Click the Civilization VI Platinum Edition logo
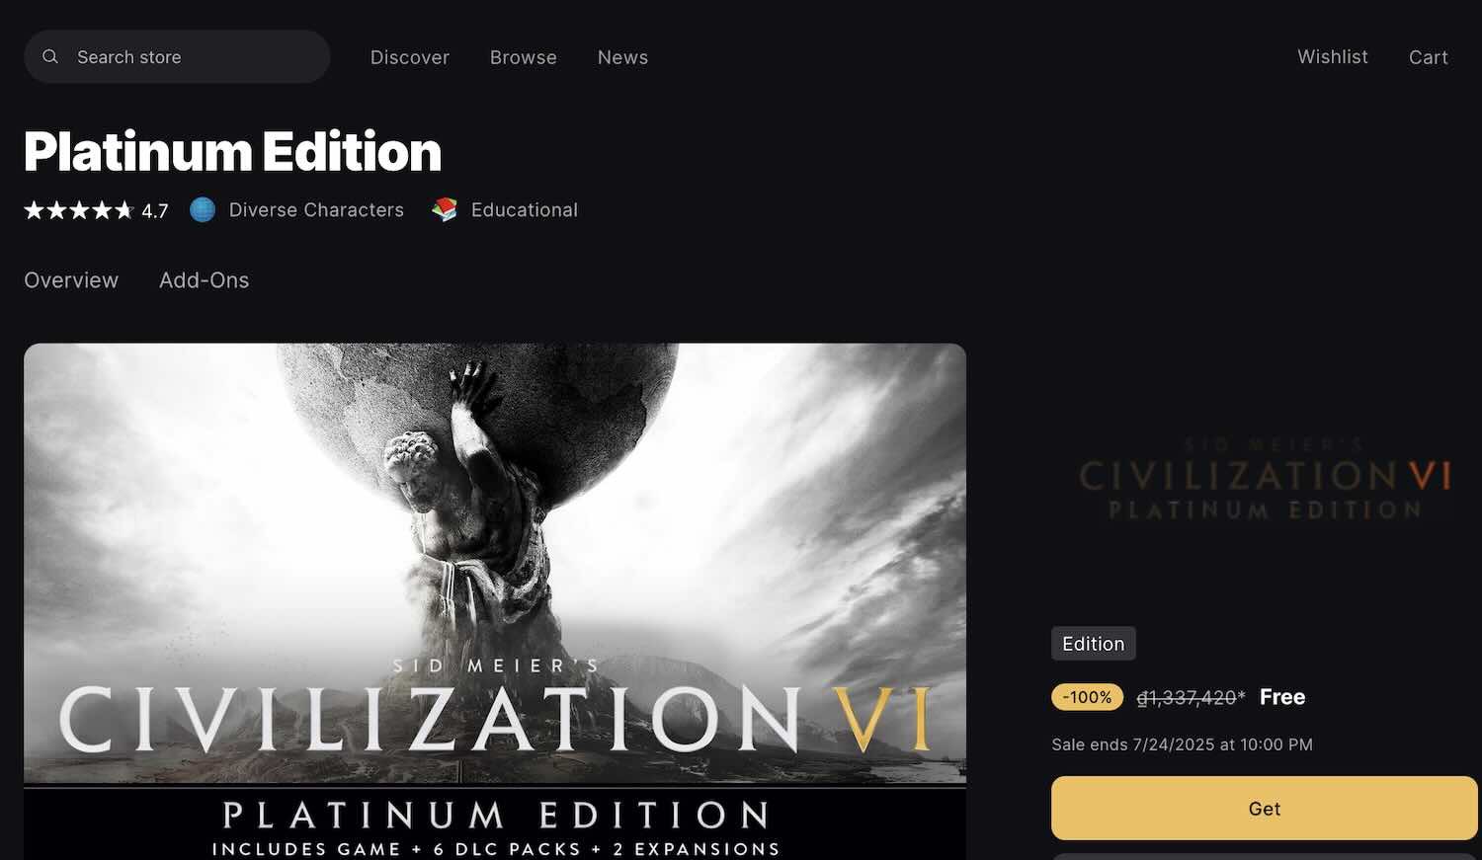1482x860 pixels. tap(1265, 479)
